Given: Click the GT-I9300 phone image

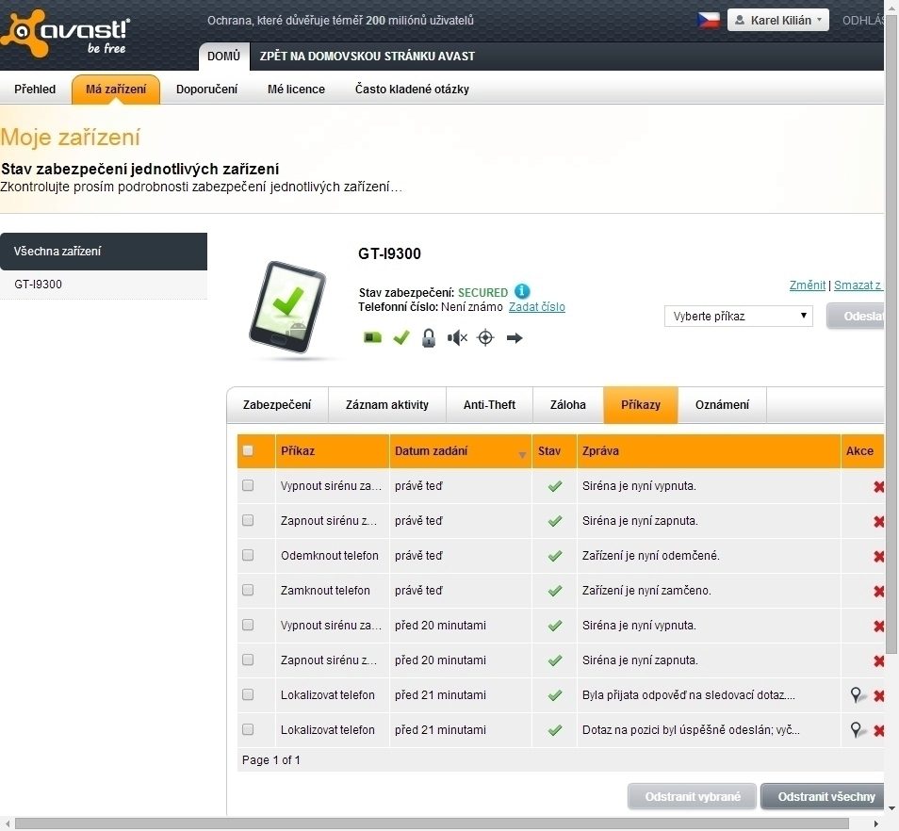Looking at the screenshot, I should 287,307.
